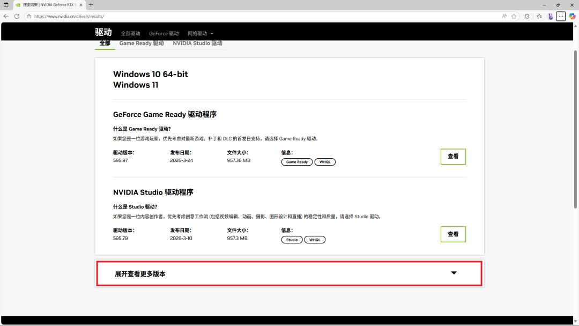Switch to NVIDIA Studio 驱动 tab
This screenshot has height=326, width=579.
197,43
